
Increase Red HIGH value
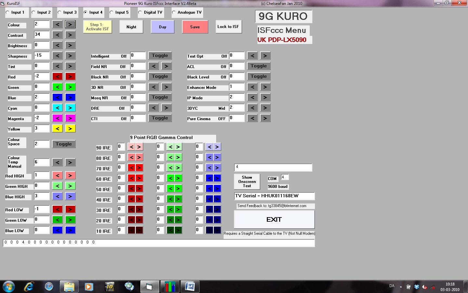click(x=70, y=175)
